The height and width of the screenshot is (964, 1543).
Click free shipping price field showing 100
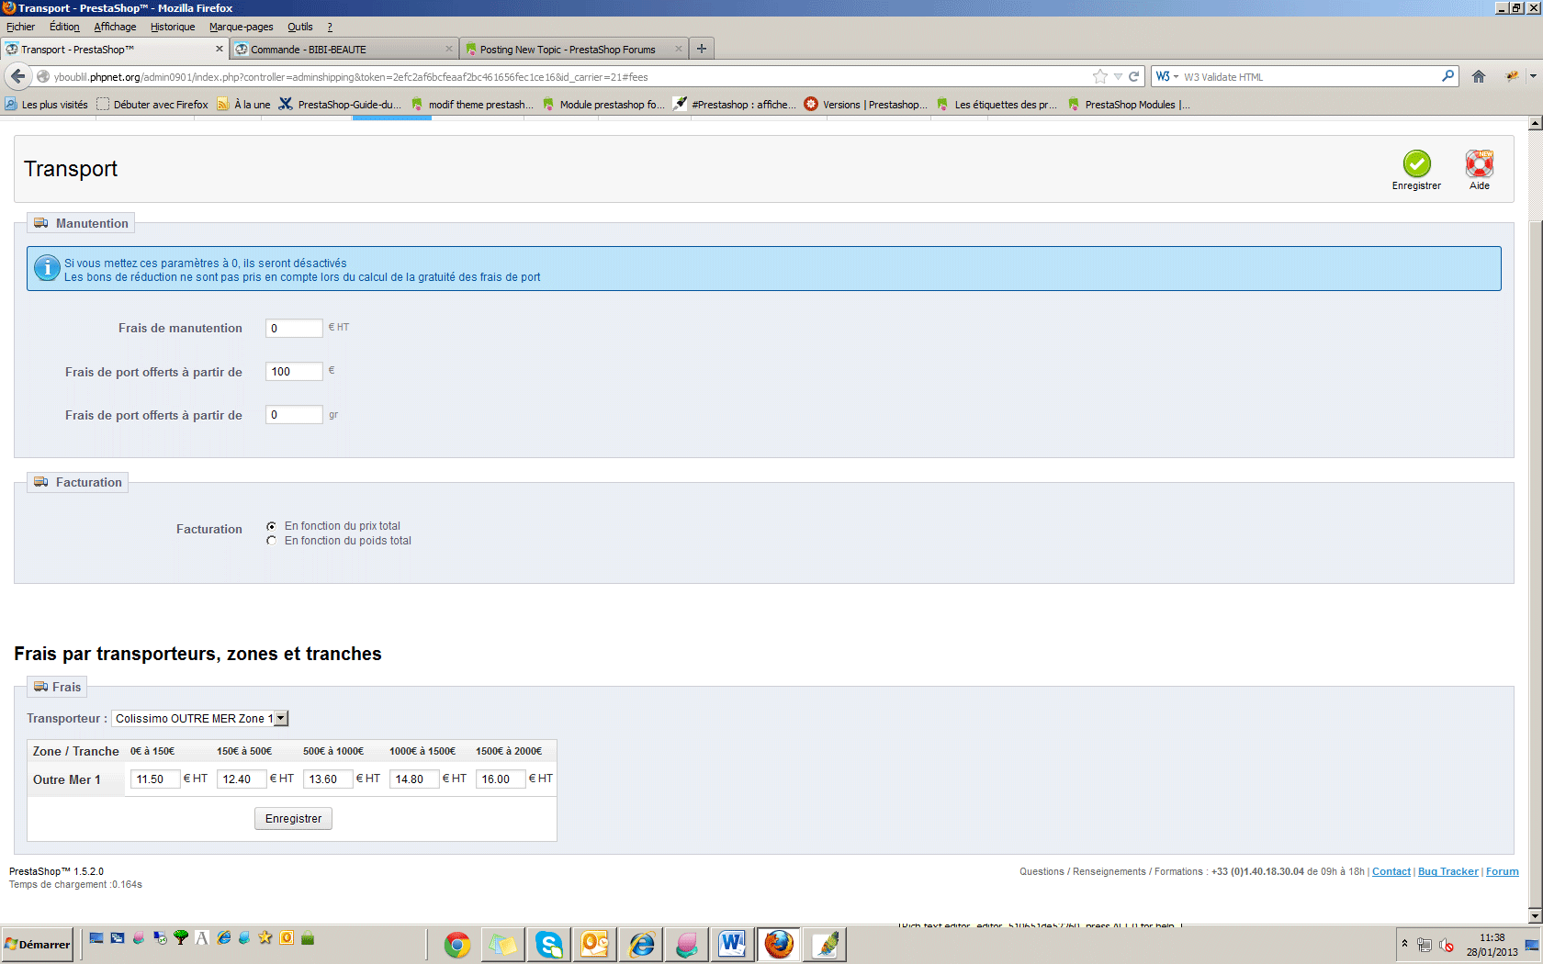(x=294, y=371)
